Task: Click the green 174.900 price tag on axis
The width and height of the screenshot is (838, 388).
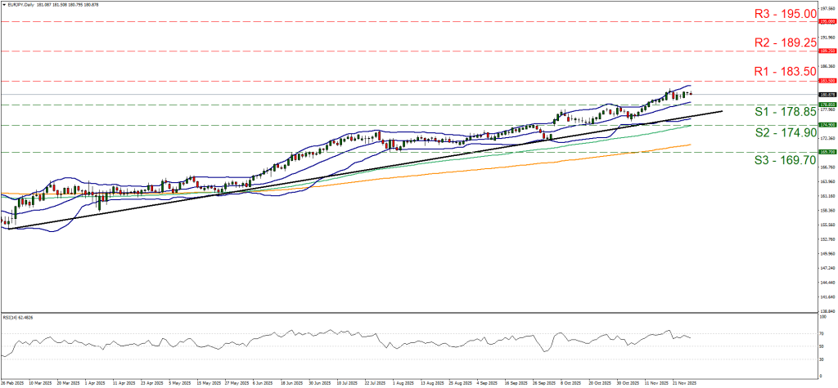Action: 827,125
